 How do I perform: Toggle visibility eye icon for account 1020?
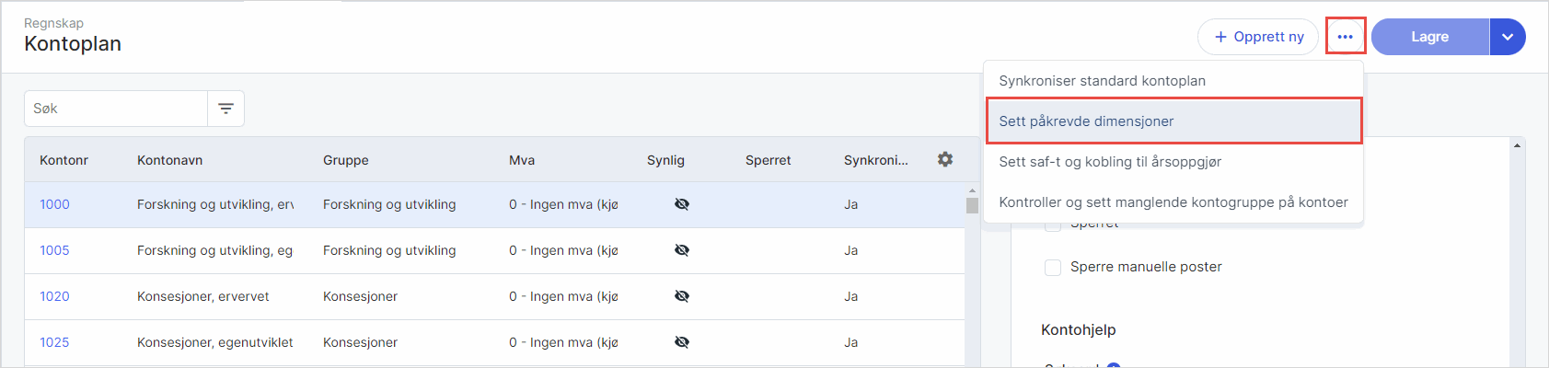(x=681, y=296)
